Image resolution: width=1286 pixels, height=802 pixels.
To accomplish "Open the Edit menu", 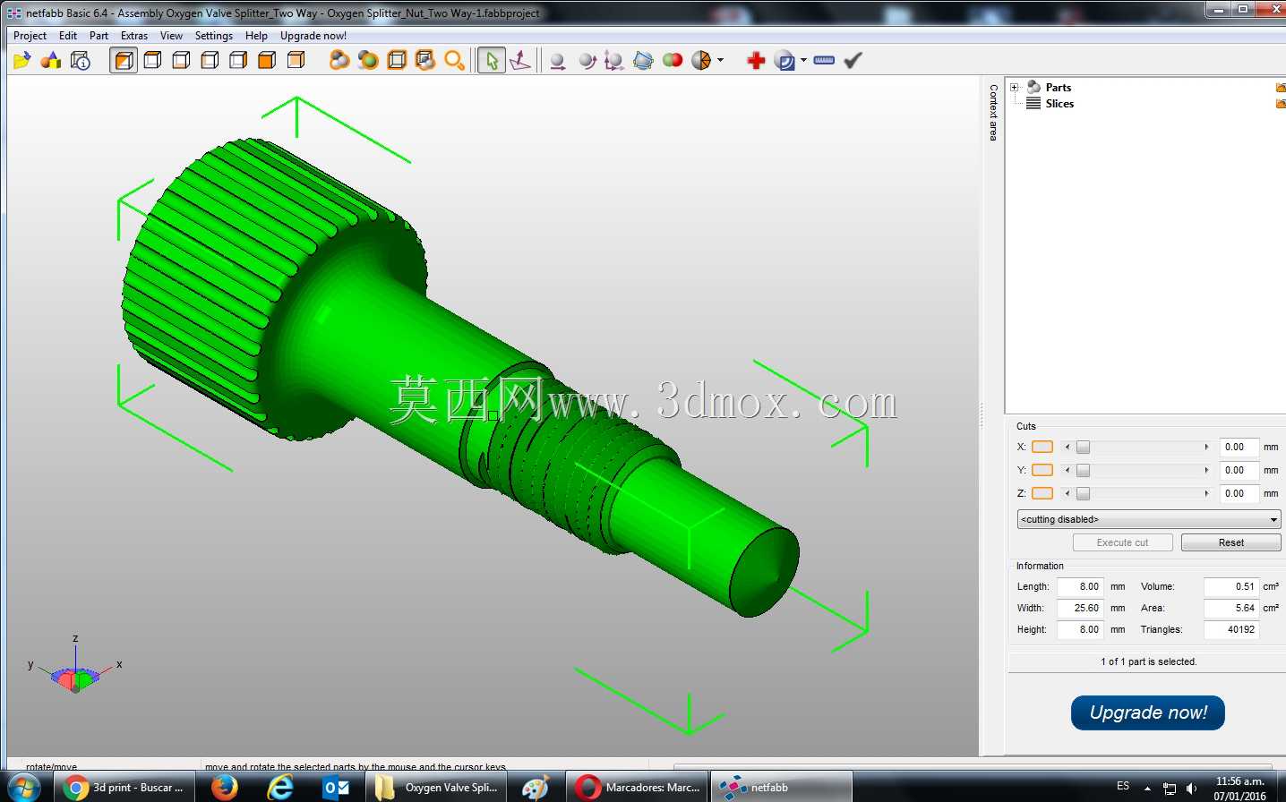I will (x=68, y=36).
